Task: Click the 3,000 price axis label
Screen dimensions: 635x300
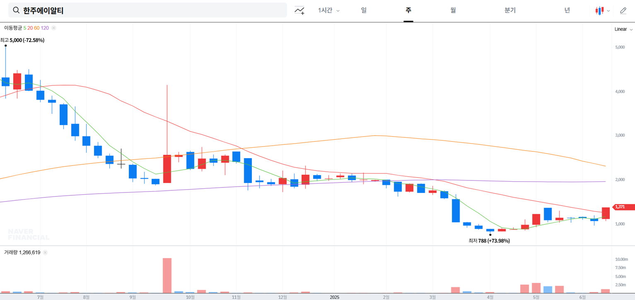Action: click(x=620, y=135)
